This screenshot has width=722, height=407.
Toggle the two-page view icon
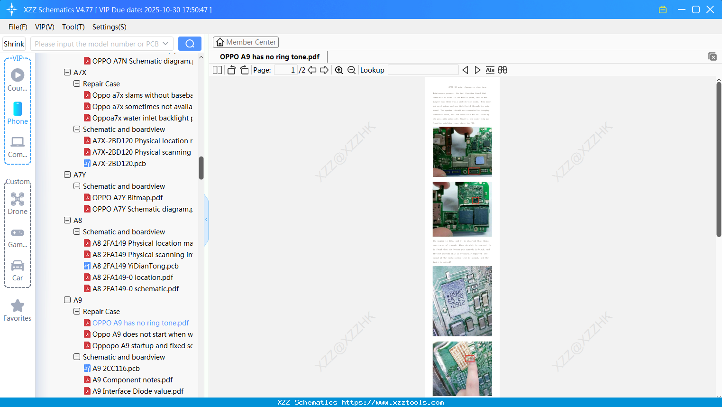point(217,70)
